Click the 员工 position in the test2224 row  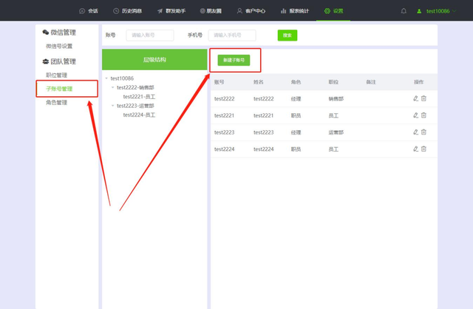point(333,149)
